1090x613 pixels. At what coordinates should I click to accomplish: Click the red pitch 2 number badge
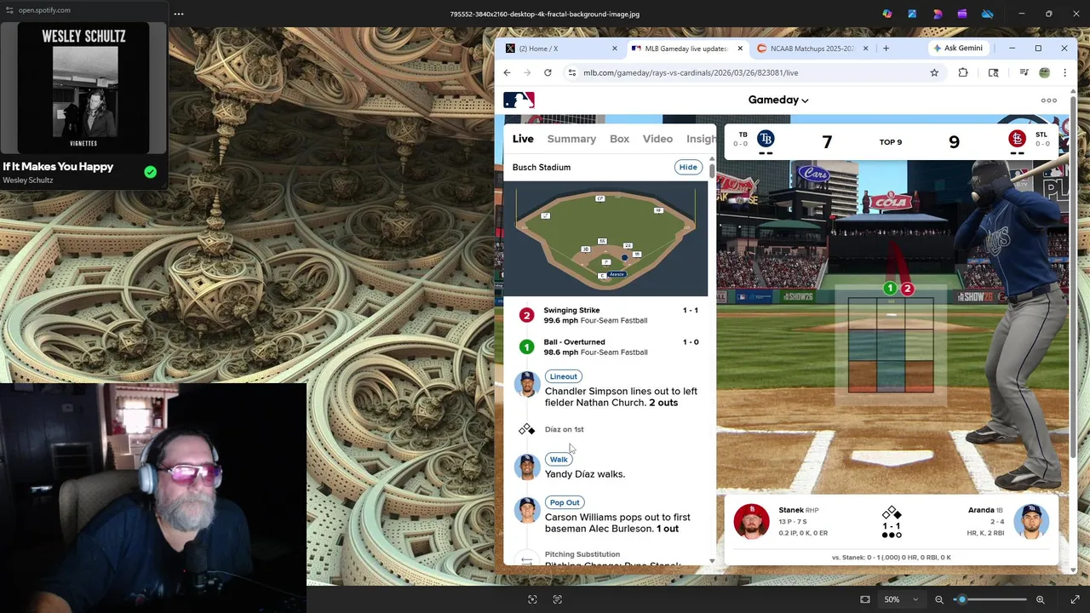526,316
